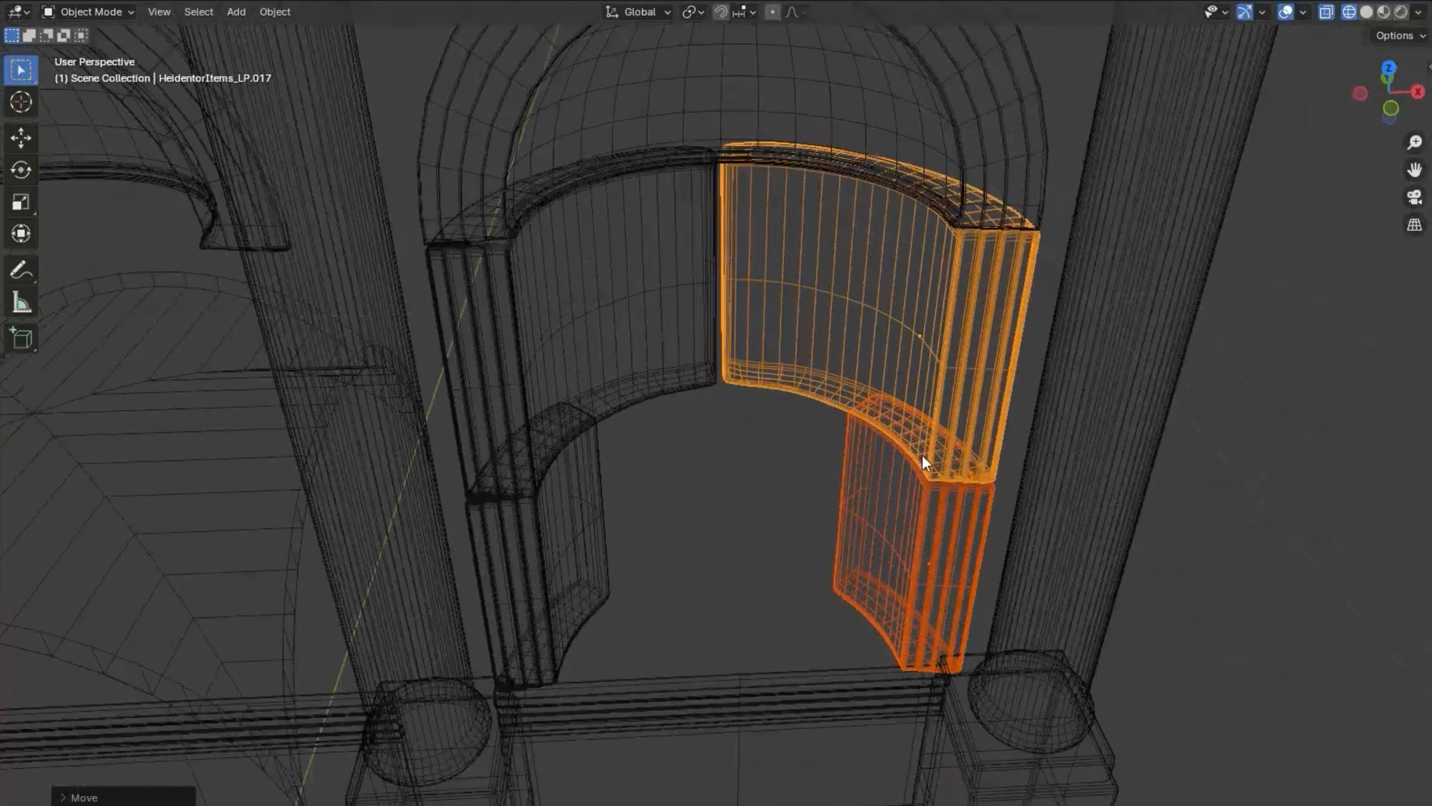Image resolution: width=1432 pixels, height=806 pixels.
Task: Click the camera view icon
Action: pos(1414,197)
